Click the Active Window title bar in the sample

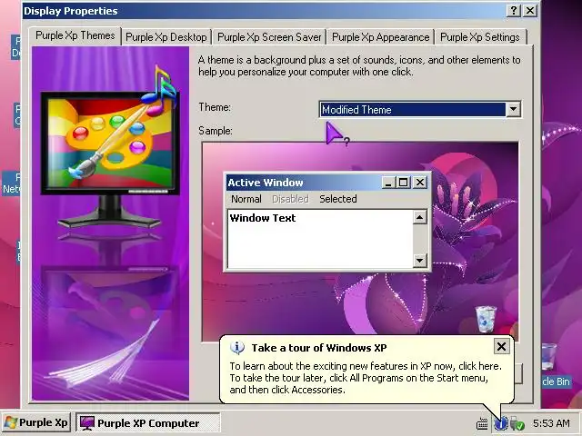304,183
